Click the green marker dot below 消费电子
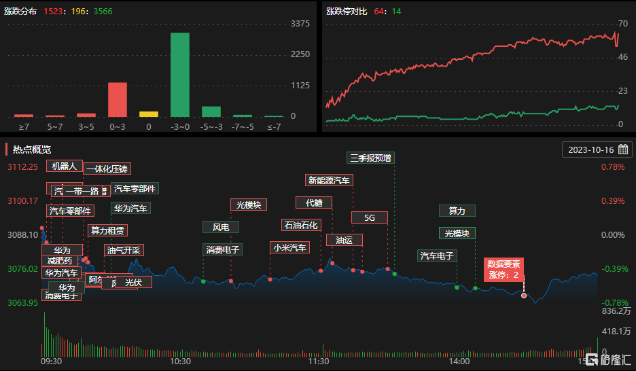The image size is (636, 371). pos(203,281)
